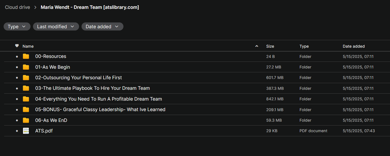The width and height of the screenshot is (390, 156).
Task: Click the ATS.pdf document icon
Action: coord(26,131)
